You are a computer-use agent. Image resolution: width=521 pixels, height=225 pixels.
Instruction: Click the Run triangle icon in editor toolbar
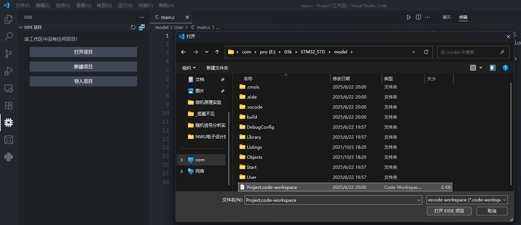pyautogui.click(x=409, y=17)
